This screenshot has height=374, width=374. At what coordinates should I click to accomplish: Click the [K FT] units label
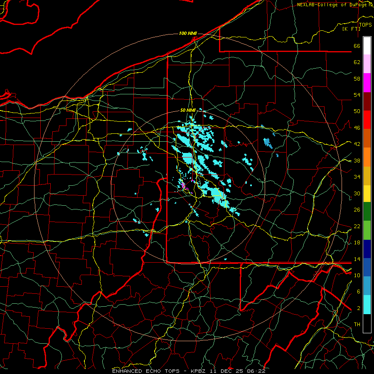[351, 29]
